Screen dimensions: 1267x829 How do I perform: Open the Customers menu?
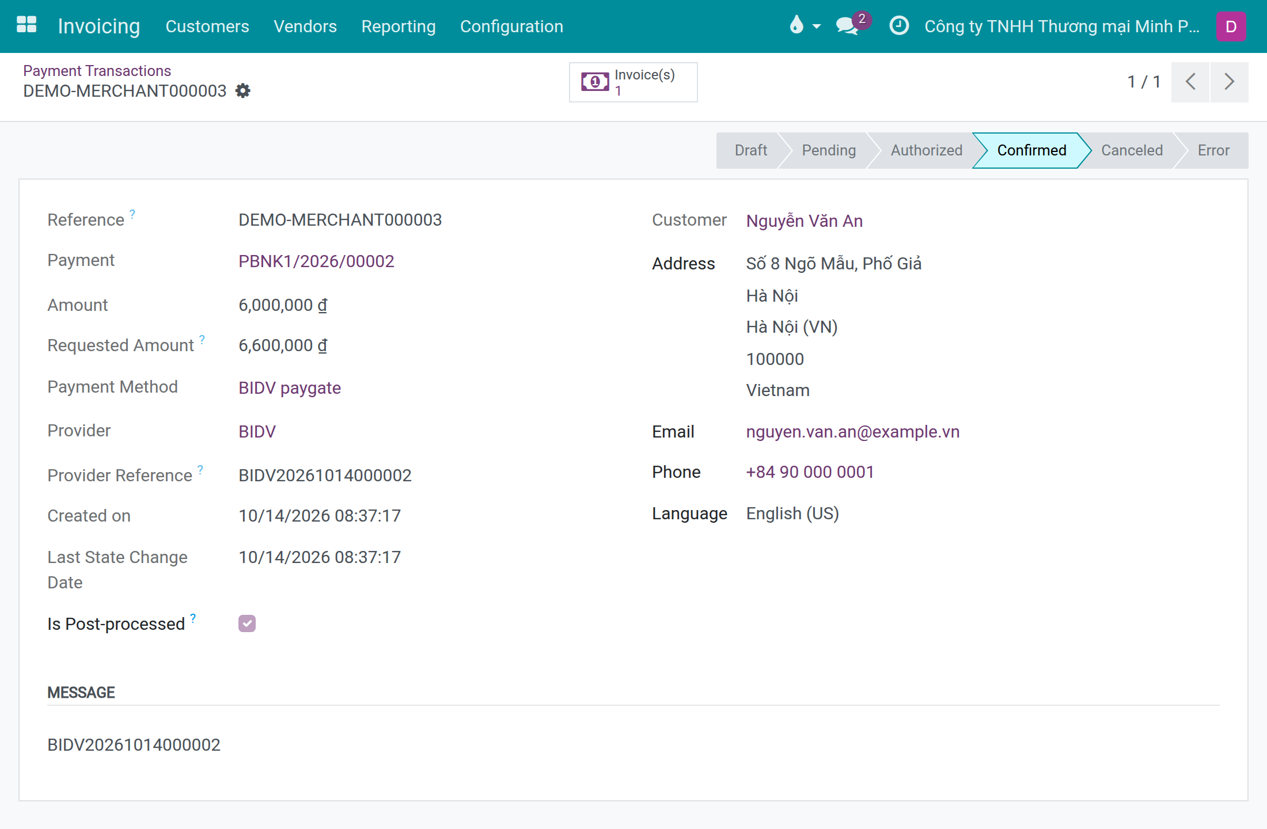pyautogui.click(x=207, y=26)
